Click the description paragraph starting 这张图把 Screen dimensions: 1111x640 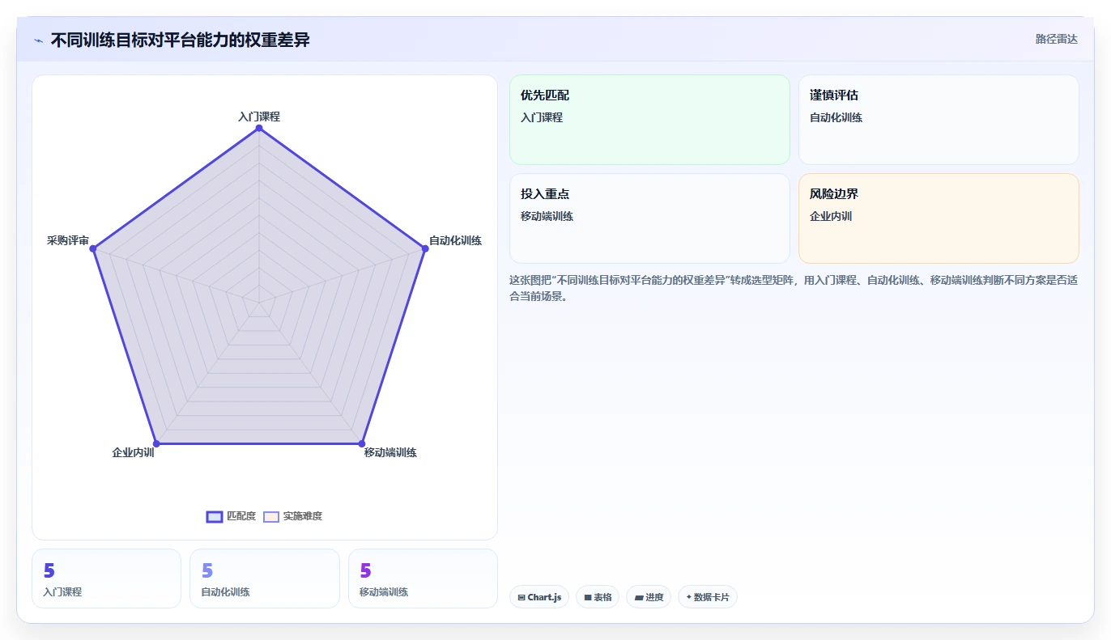(x=794, y=288)
